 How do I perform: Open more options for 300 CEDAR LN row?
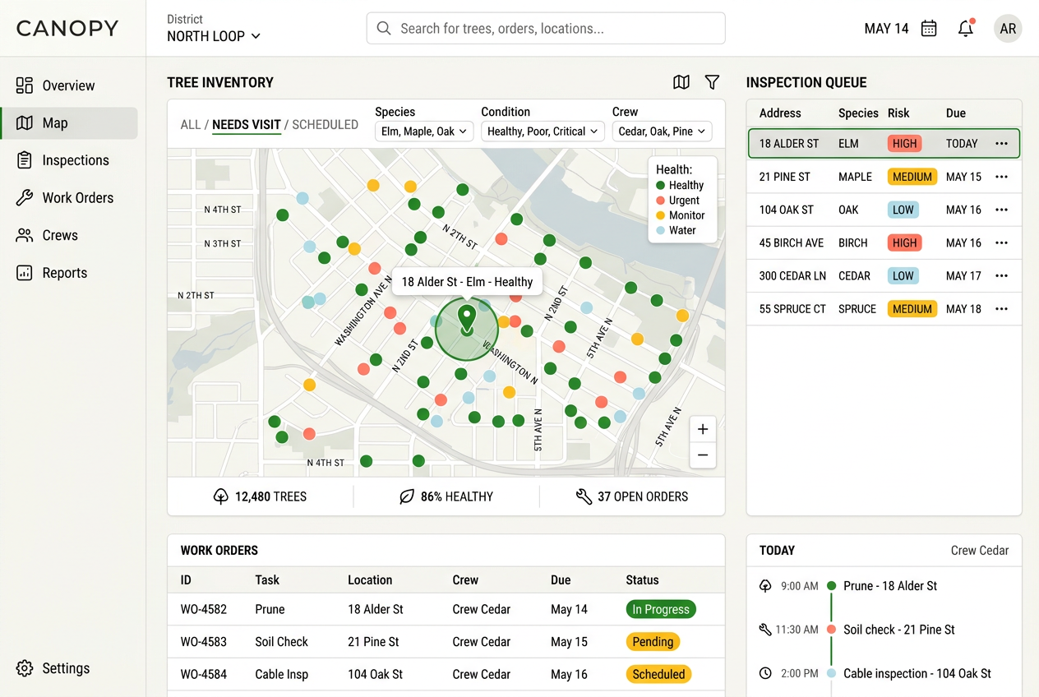[1001, 276]
